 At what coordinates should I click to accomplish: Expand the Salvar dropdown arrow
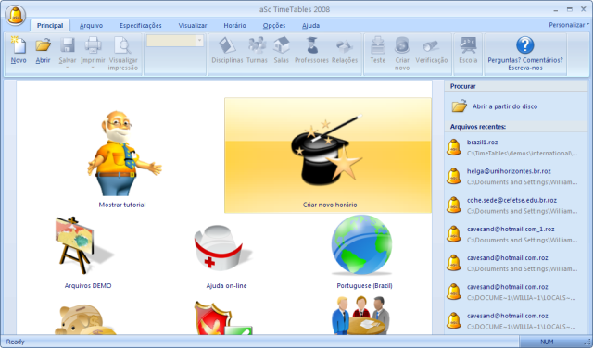68,68
